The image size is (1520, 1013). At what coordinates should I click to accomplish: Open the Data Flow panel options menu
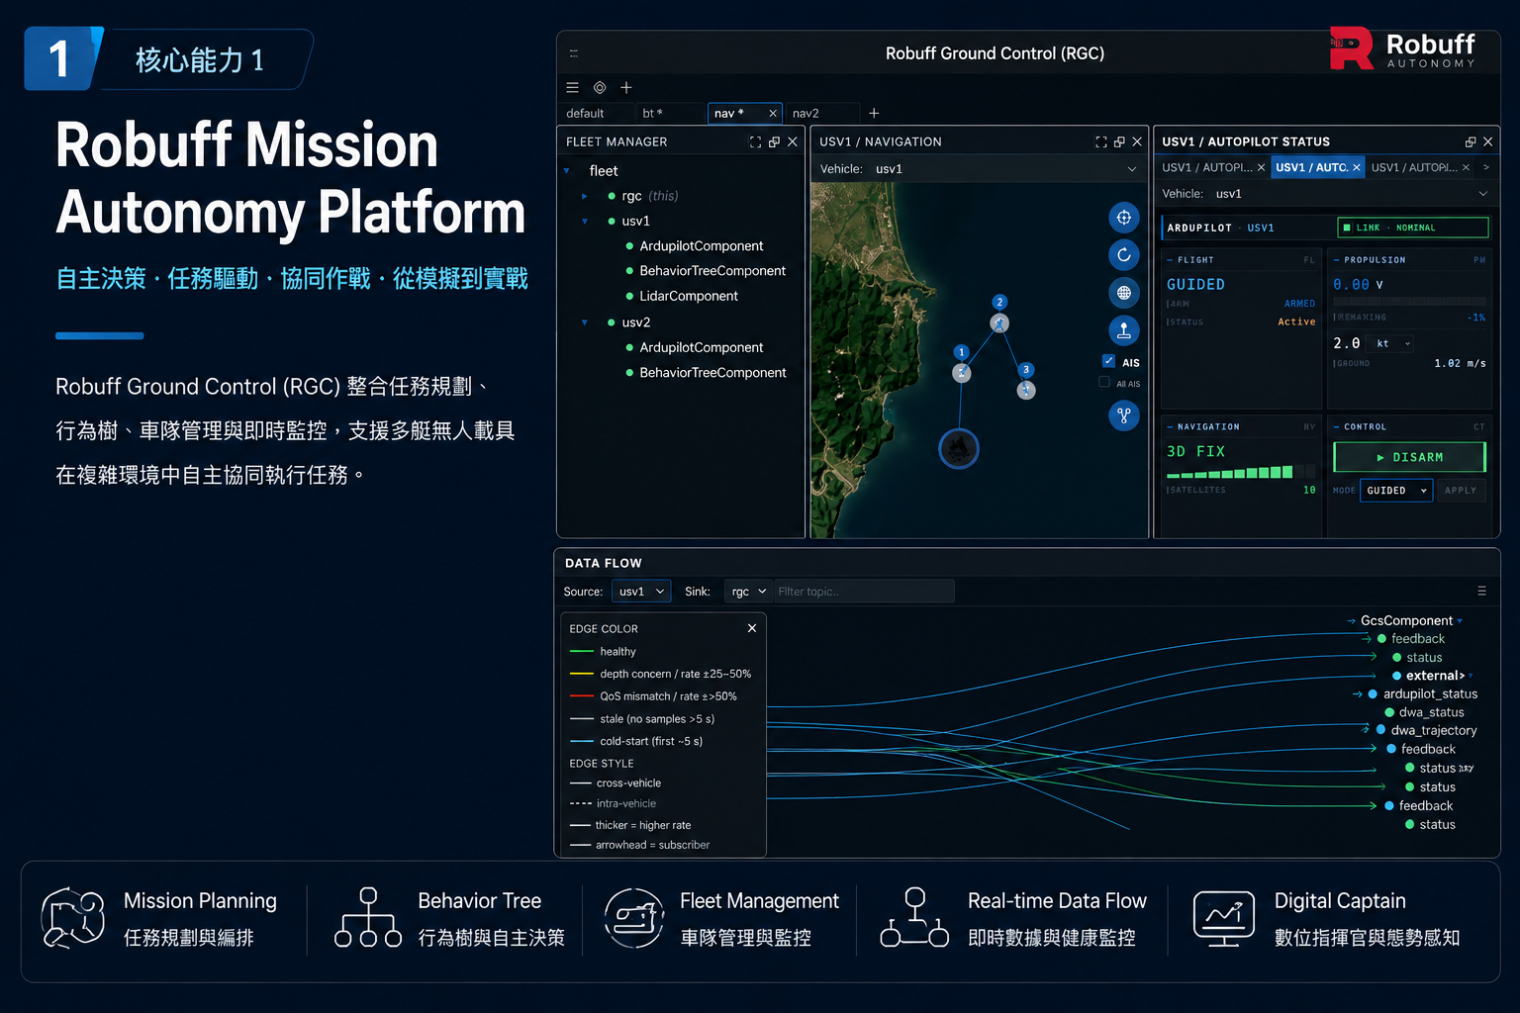click(x=1481, y=591)
